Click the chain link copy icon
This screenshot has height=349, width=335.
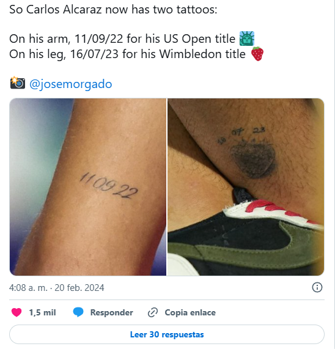153,312
